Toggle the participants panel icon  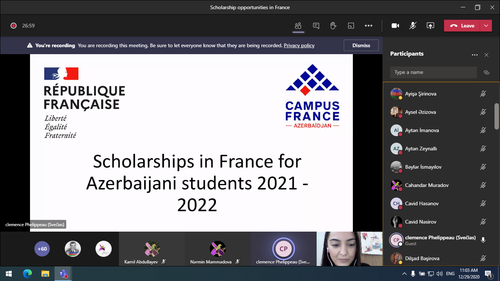pyautogui.click(x=298, y=26)
